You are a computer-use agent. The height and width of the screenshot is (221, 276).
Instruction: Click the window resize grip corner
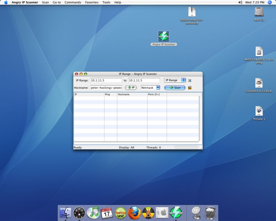coord(201,148)
